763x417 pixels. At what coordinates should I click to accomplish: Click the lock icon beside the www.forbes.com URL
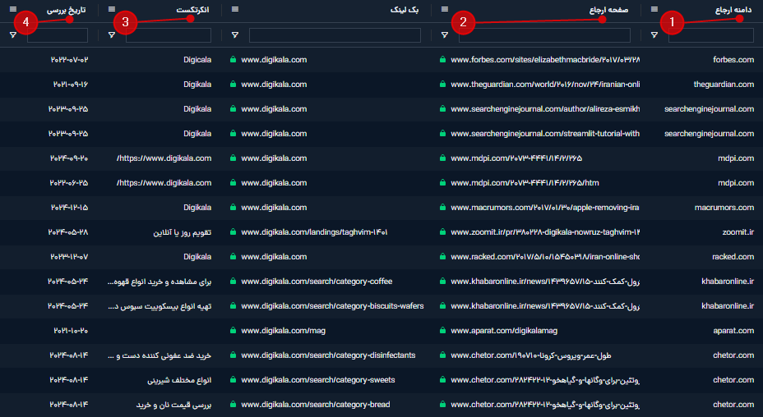(442, 59)
